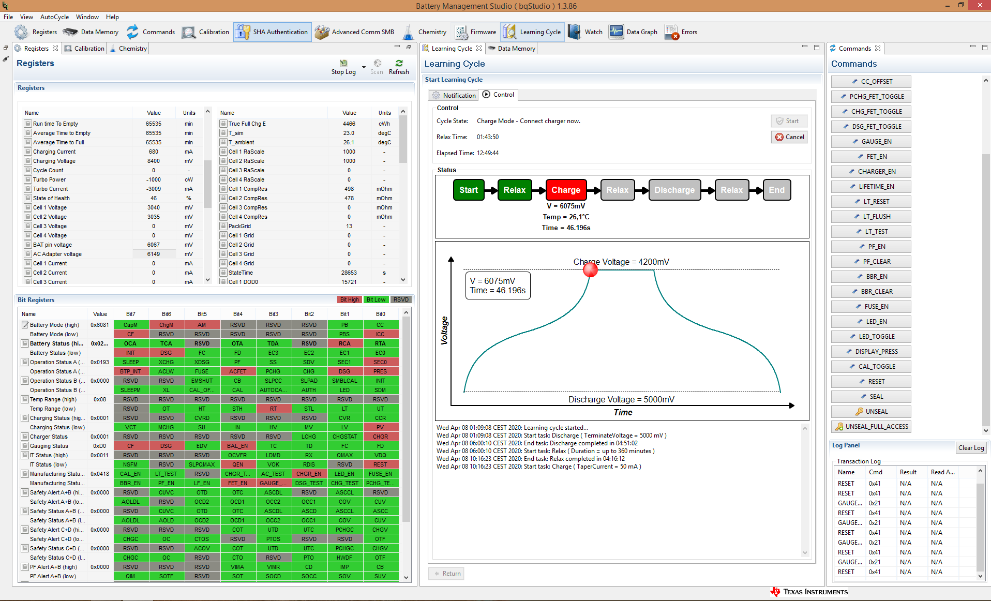Open the Firmware tool
Image resolution: width=991 pixels, height=601 pixels.
475,32
